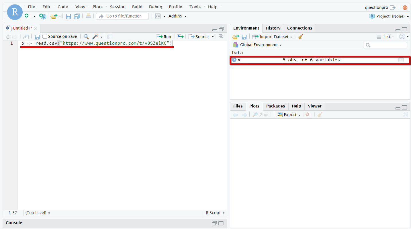Click the quit session power icon
The height and width of the screenshot is (229, 411).
tap(405, 8)
